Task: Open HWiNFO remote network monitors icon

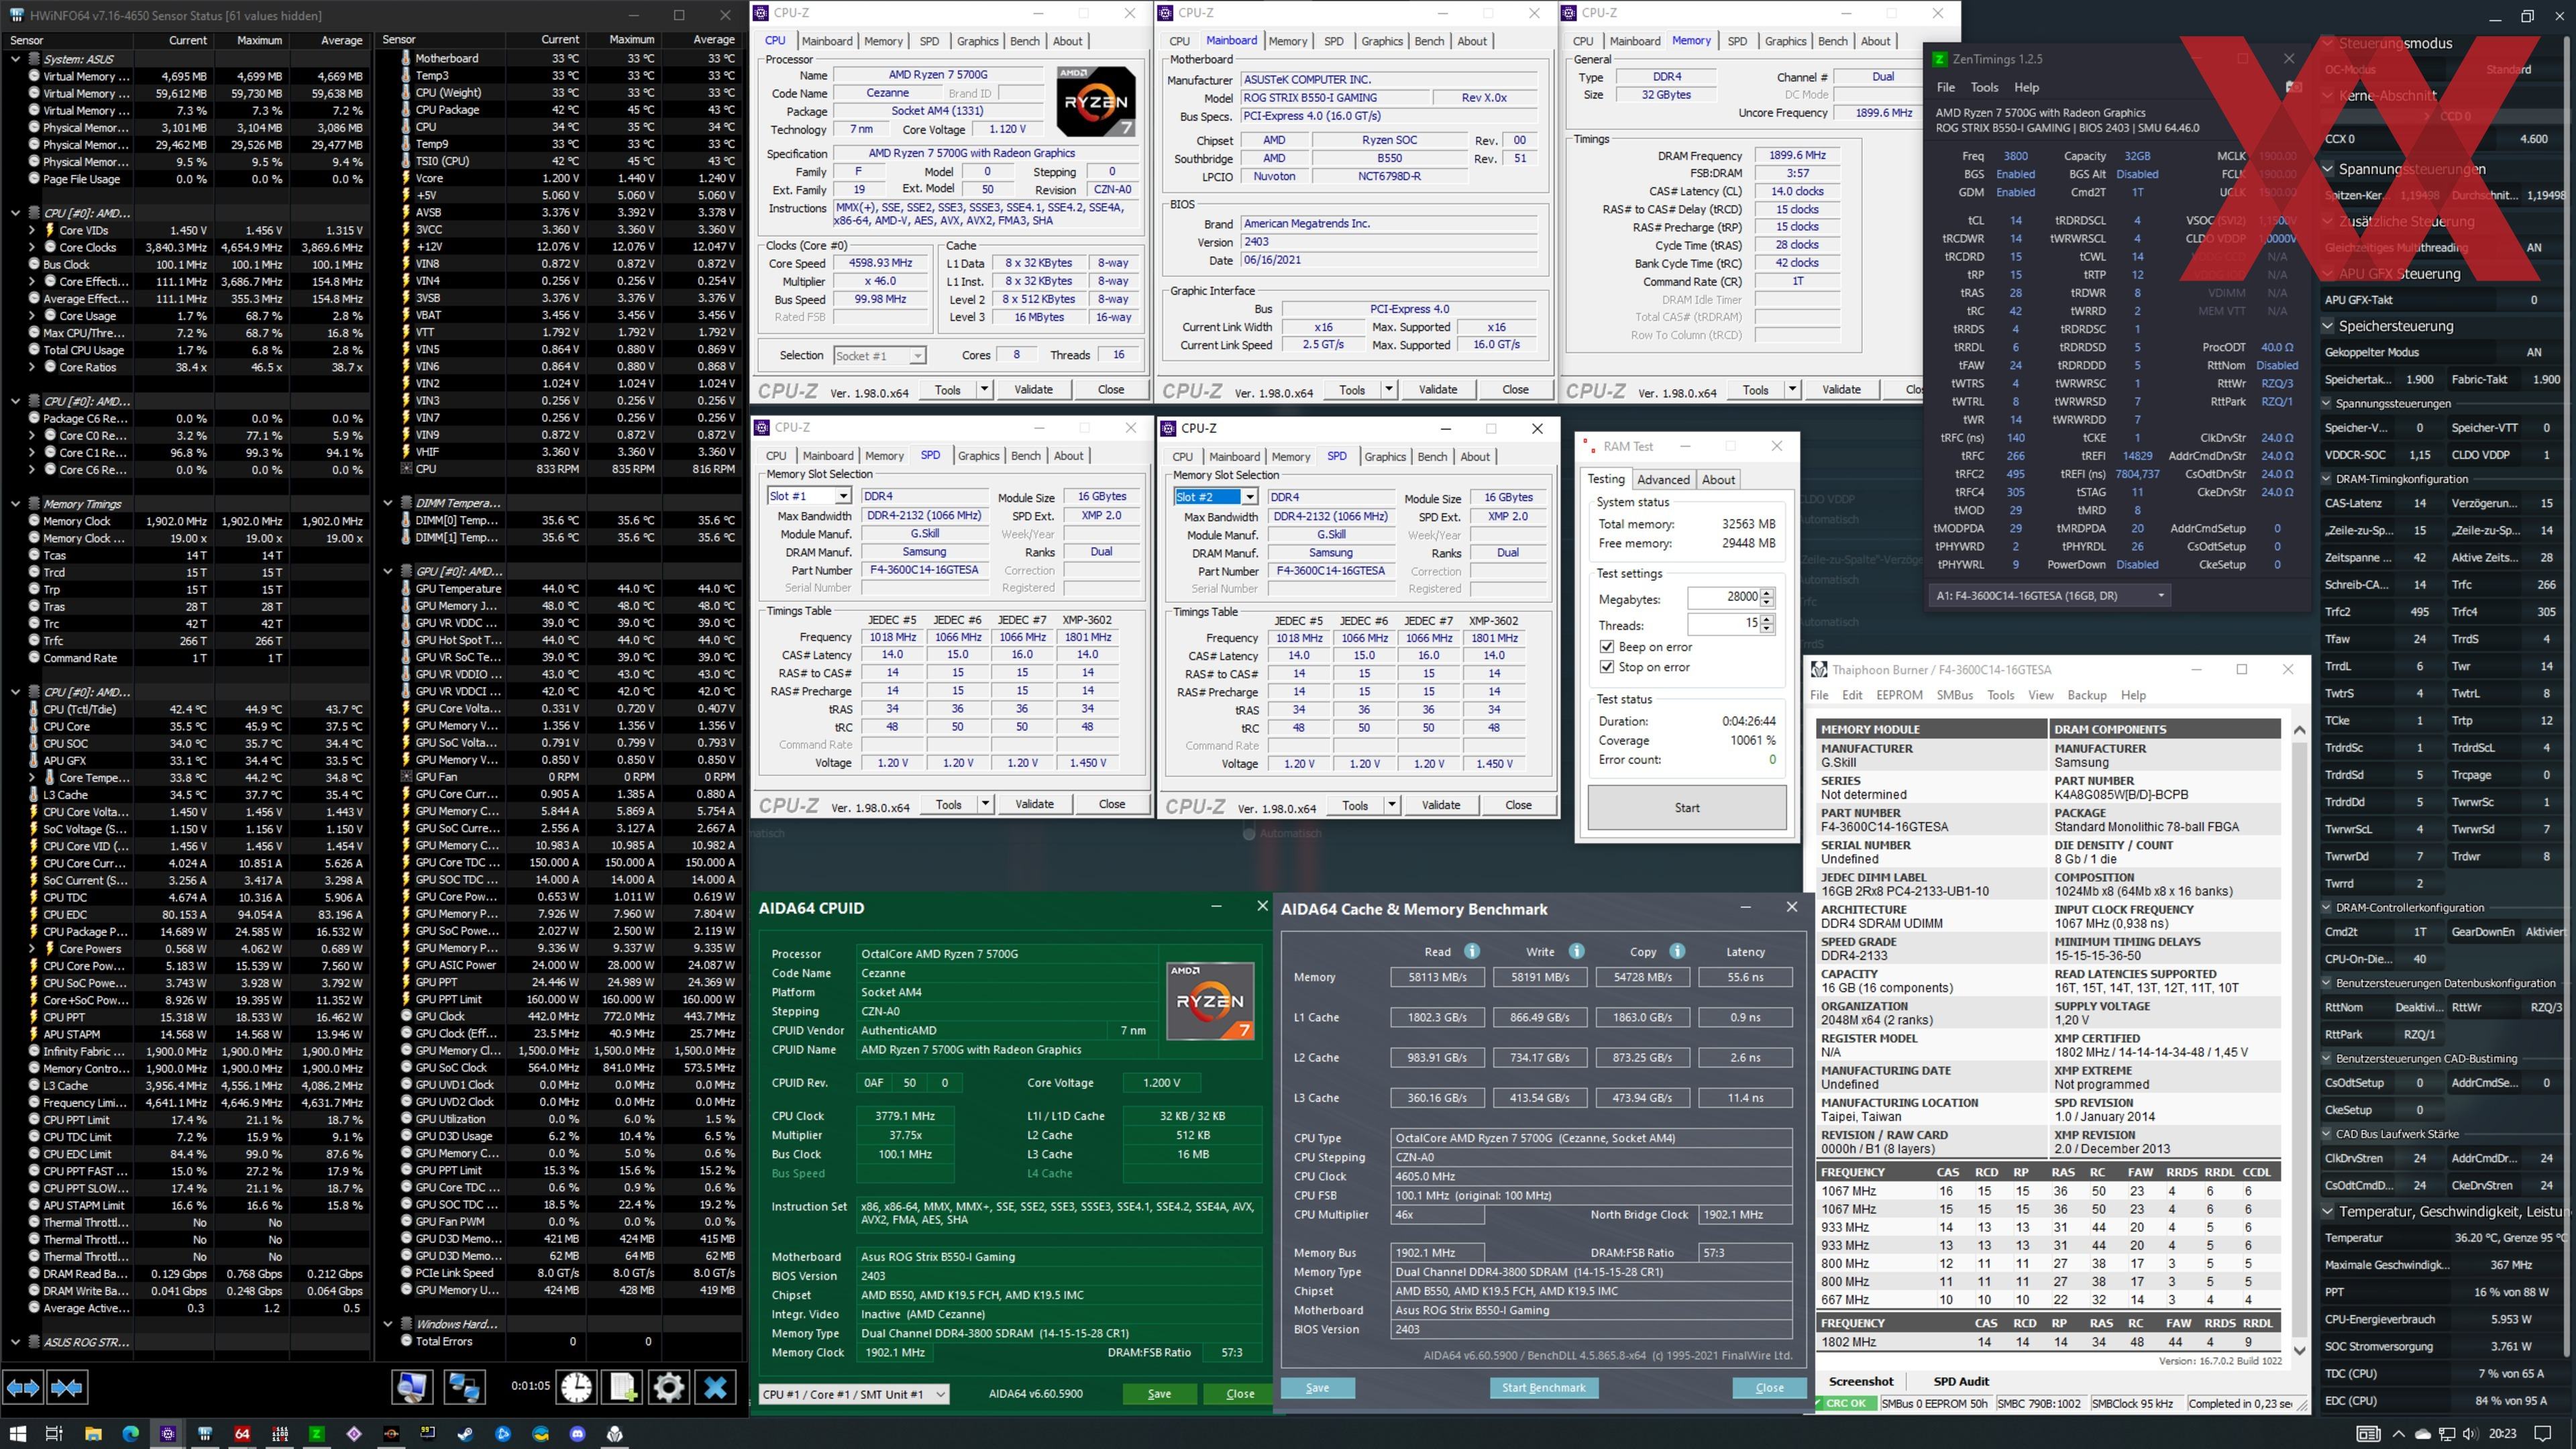Action: [464, 1387]
